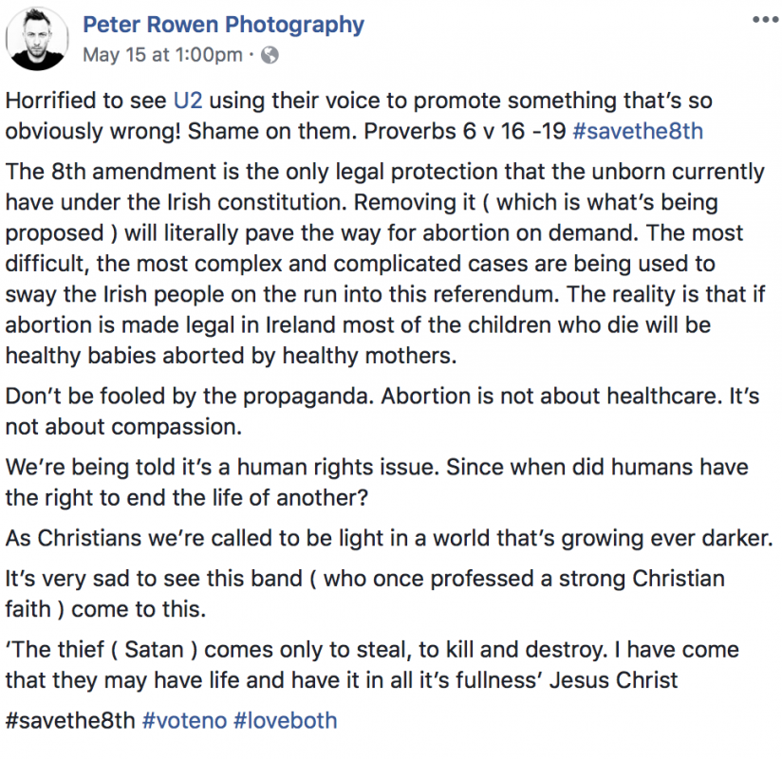Open the May 15 at 1:00pm timestamp
The height and width of the screenshot is (759, 782).
[x=162, y=55]
